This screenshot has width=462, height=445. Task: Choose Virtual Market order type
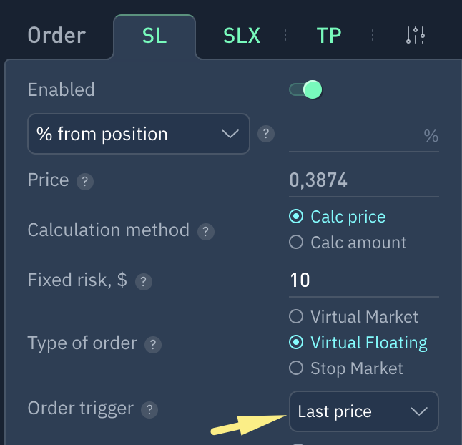296,316
